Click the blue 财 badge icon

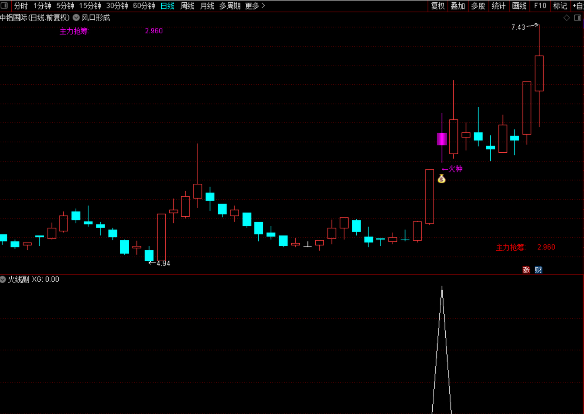tap(538, 270)
